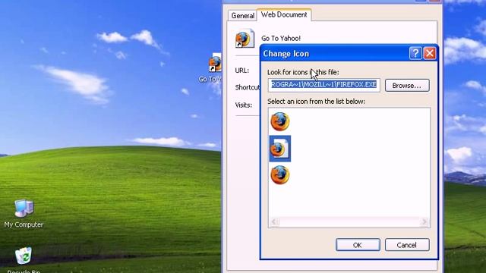Click the 'Visits:' label in properties

coord(243,105)
